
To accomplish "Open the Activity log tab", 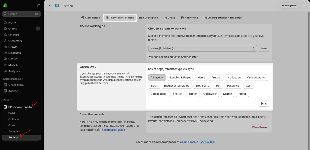I will [x=190, y=18].
